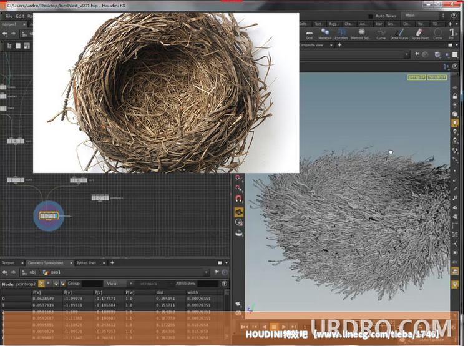Image resolution: width=468 pixels, height=346 pixels.
Task: Open the Edit menu
Action: (x=20, y=16)
